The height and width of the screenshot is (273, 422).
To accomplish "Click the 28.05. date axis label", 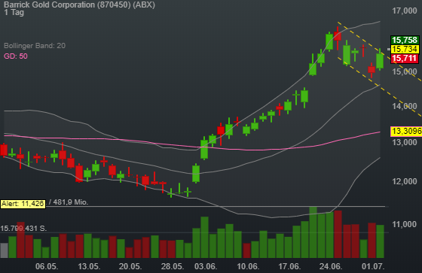I will [173, 266].
